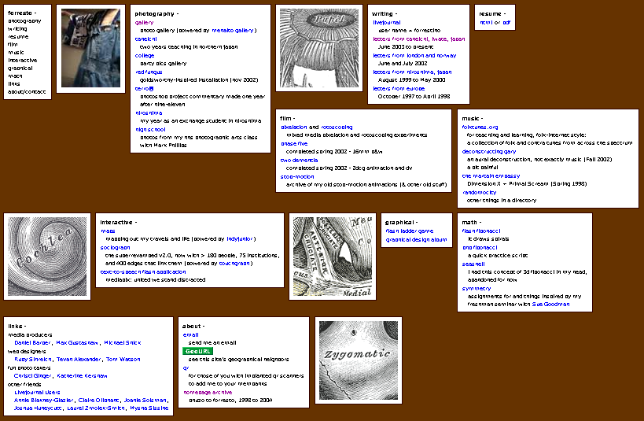Open the sociograph link
644x421 pixels.
pos(115,248)
